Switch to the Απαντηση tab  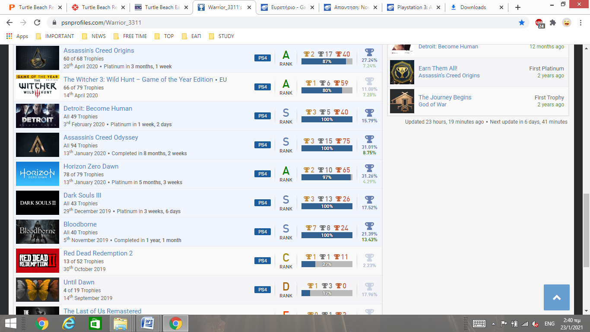pyautogui.click(x=351, y=7)
